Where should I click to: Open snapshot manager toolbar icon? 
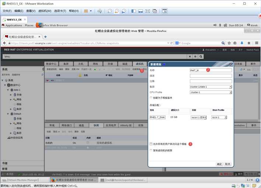pos(124,11)
